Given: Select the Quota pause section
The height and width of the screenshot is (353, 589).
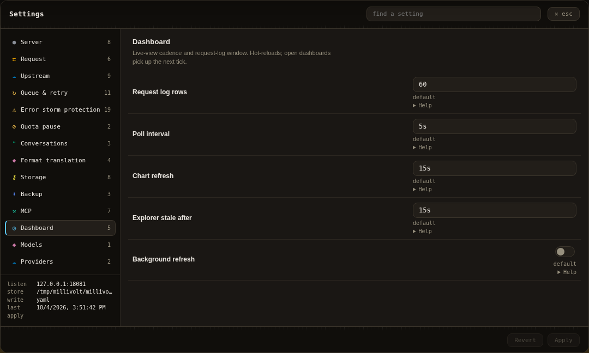Looking at the screenshot, I should [60, 127].
